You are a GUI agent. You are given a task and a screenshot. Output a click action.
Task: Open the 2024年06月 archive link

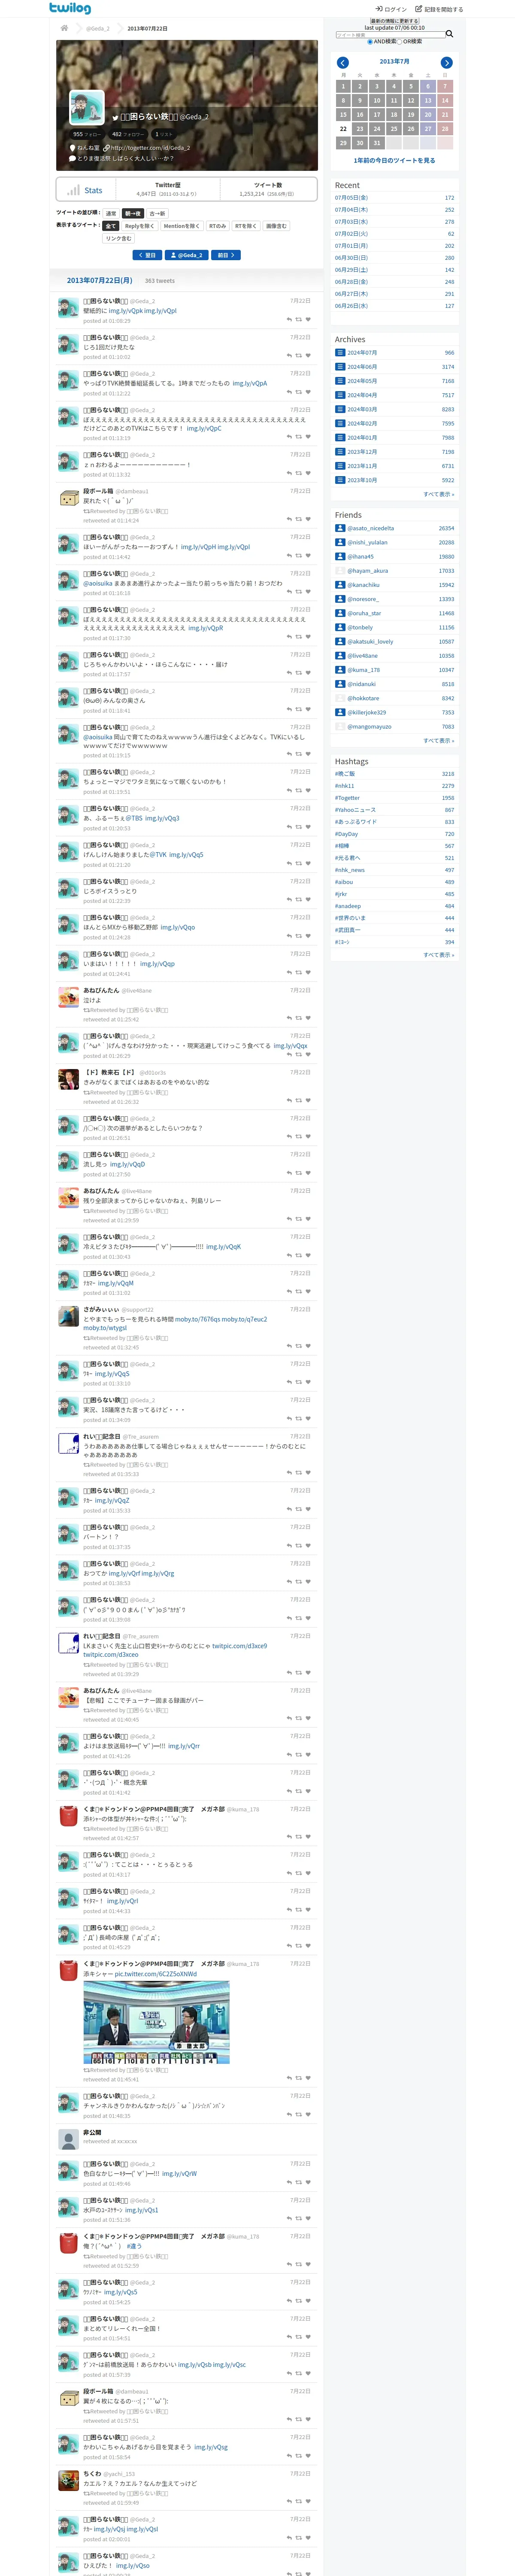(362, 367)
